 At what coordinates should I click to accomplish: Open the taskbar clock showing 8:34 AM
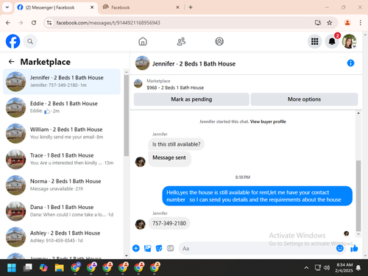(344, 268)
